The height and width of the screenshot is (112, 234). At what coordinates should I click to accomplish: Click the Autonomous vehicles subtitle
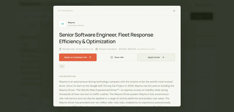[76, 25]
